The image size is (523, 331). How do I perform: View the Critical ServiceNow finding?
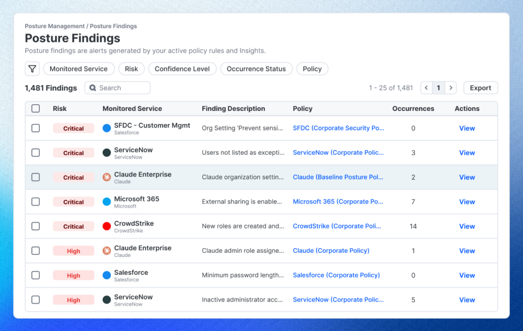pos(467,153)
